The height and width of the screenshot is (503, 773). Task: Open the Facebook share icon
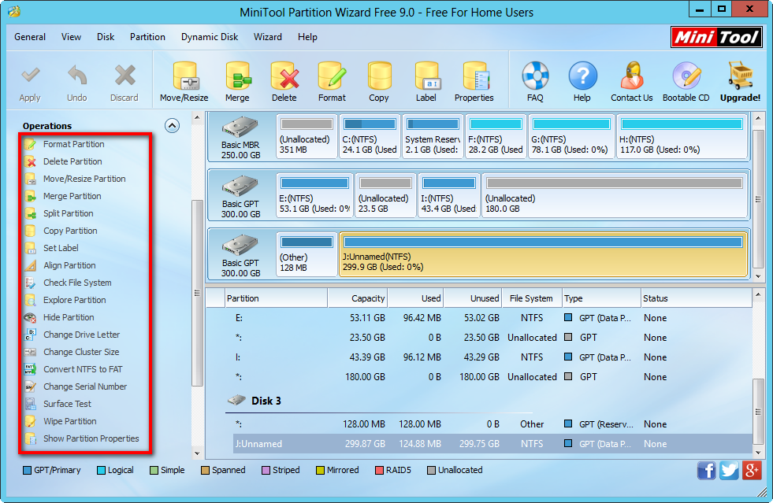click(x=707, y=470)
